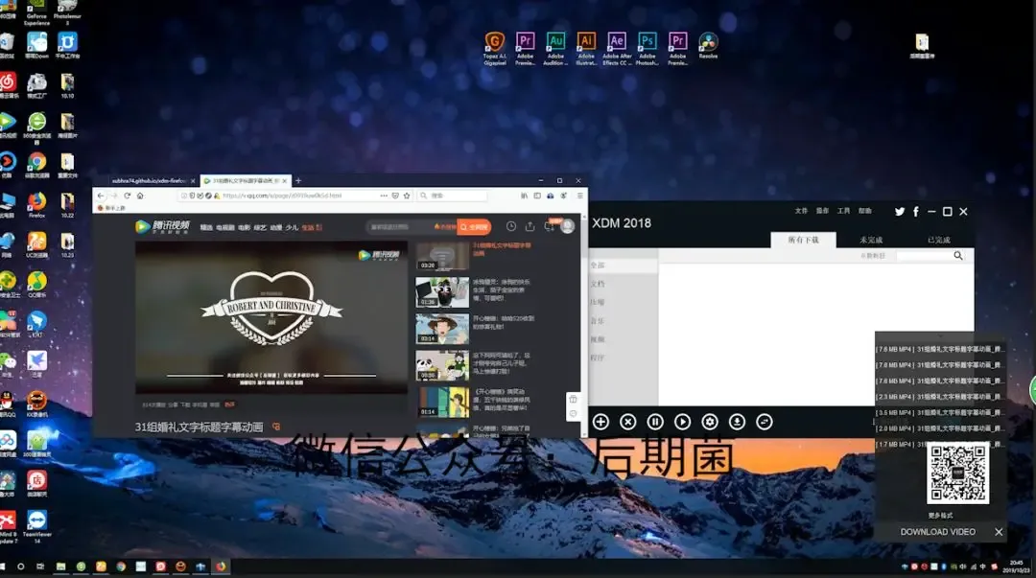Bookmark page with Firefox star icon
The image size is (1036, 578).
pyautogui.click(x=407, y=196)
